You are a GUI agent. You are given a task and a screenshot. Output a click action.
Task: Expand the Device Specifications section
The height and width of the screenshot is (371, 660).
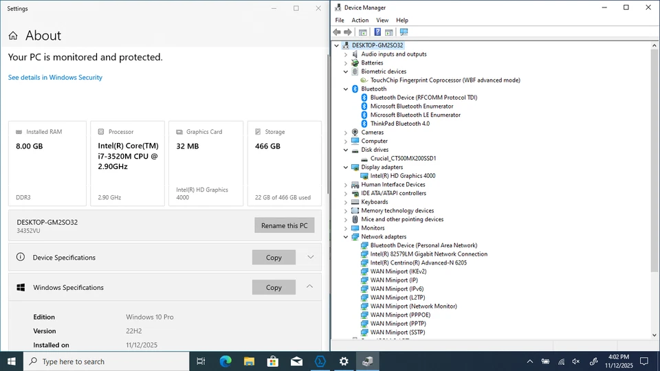tap(310, 257)
